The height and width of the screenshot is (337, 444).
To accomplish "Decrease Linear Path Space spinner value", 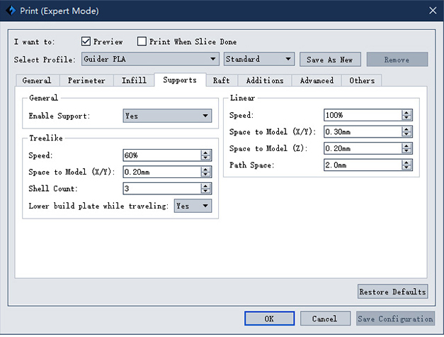I will (x=406, y=167).
